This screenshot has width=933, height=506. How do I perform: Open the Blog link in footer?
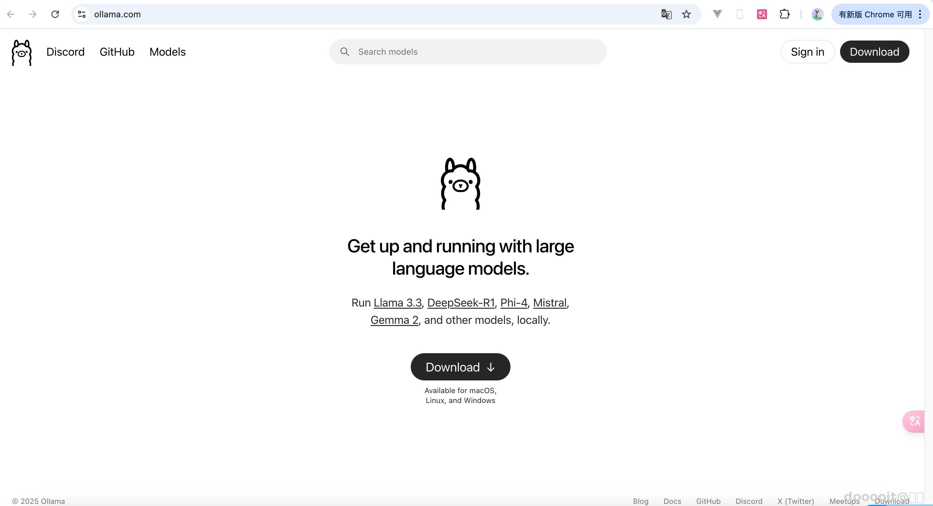pyautogui.click(x=640, y=501)
